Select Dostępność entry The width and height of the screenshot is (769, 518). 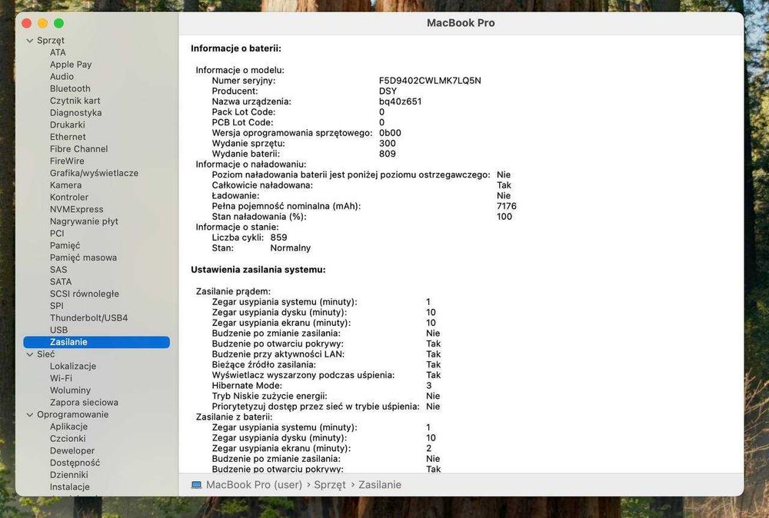[x=75, y=463]
